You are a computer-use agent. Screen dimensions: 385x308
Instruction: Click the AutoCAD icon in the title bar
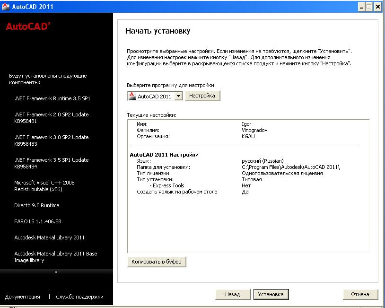pos(5,7)
